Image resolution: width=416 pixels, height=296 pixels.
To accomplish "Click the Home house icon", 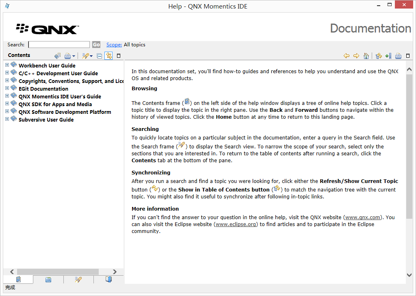I will [366, 56].
